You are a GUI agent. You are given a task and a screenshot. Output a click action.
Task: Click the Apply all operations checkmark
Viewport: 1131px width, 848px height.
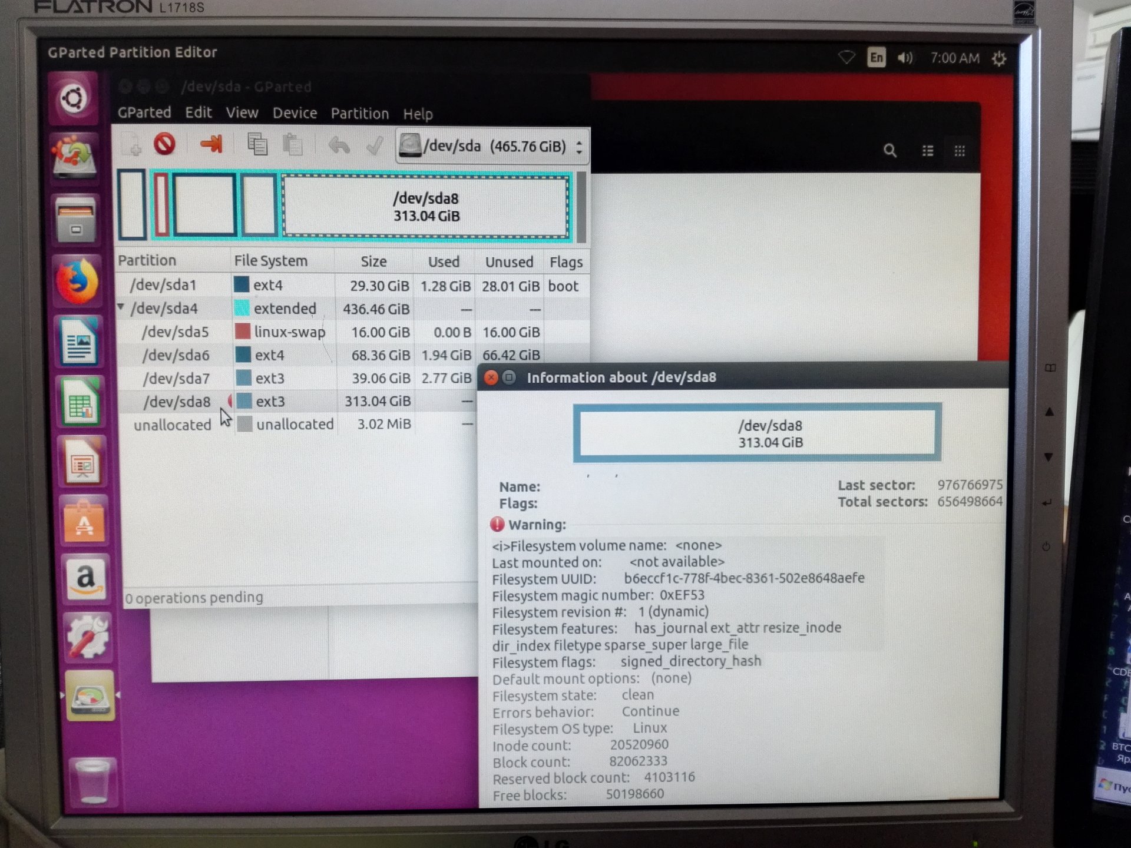[x=375, y=145]
